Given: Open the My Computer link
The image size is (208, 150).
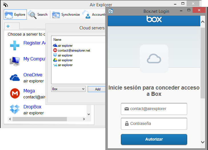Looking at the screenshot, I should click(34, 59).
